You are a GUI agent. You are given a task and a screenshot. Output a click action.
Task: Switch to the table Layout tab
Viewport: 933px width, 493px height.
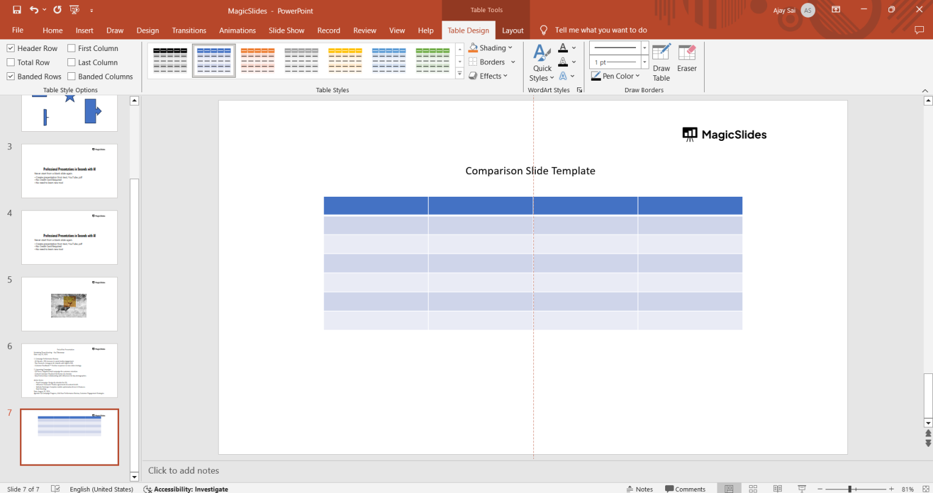pos(513,30)
